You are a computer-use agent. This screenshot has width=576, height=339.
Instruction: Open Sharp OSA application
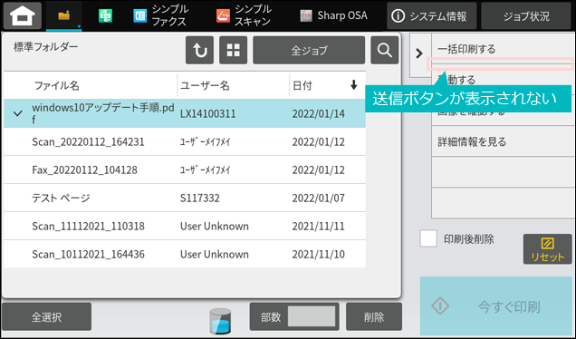point(333,15)
